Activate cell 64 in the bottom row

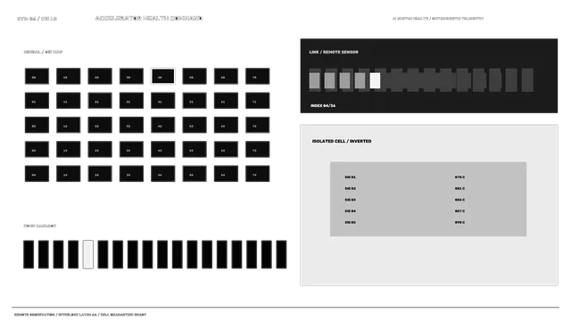(x=226, y=174)
